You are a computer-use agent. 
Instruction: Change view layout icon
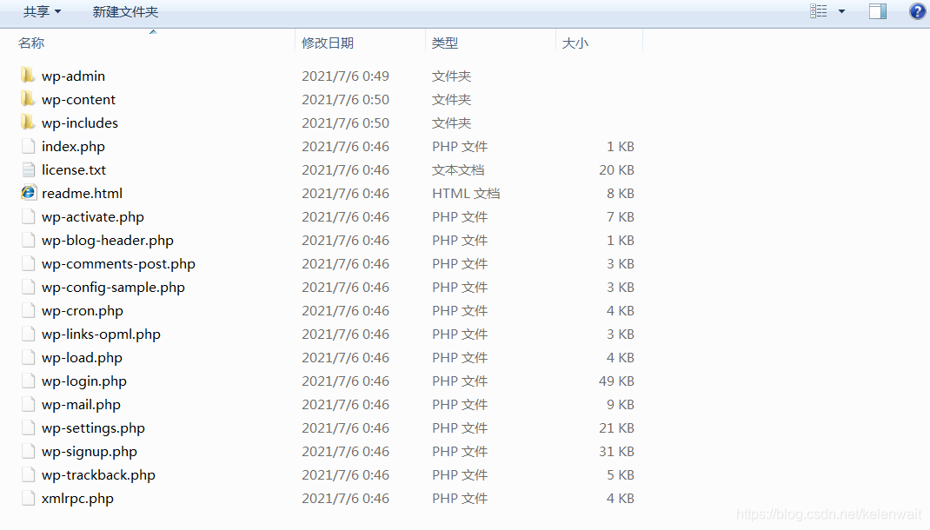coord(819,11)
